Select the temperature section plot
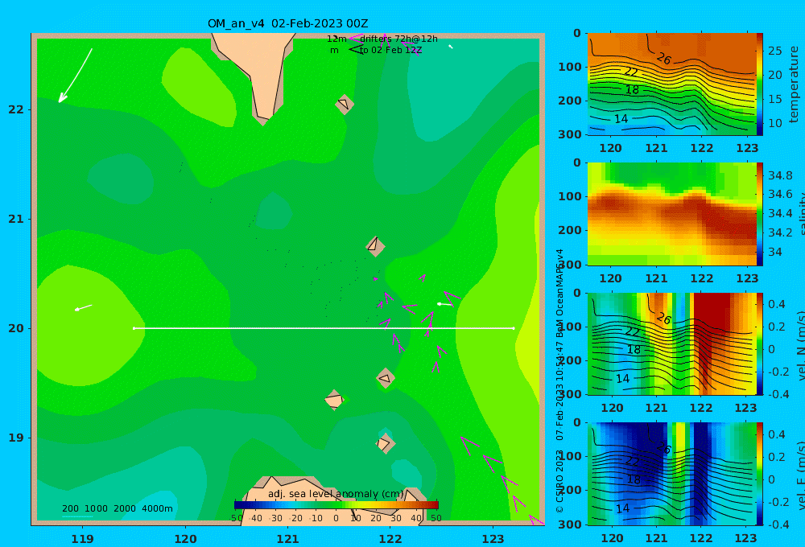 (x=672, y=84)
